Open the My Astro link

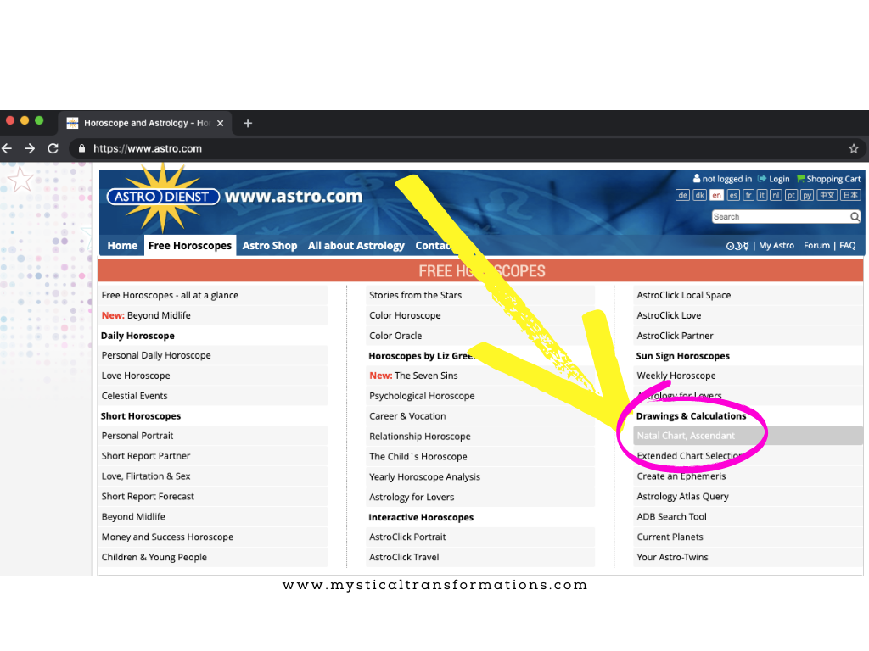(x=776, y=245)
